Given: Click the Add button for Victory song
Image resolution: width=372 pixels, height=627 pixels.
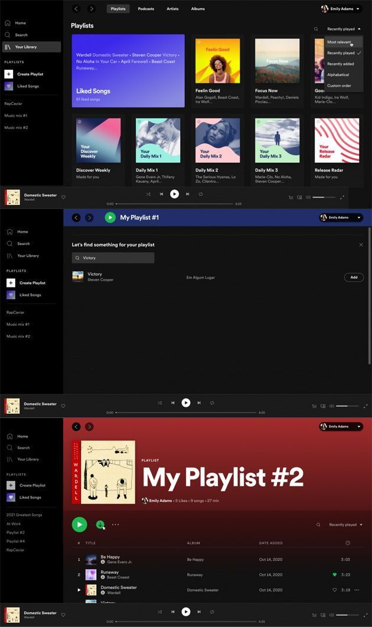Looking at the screenshot, I should coord(354,277).
